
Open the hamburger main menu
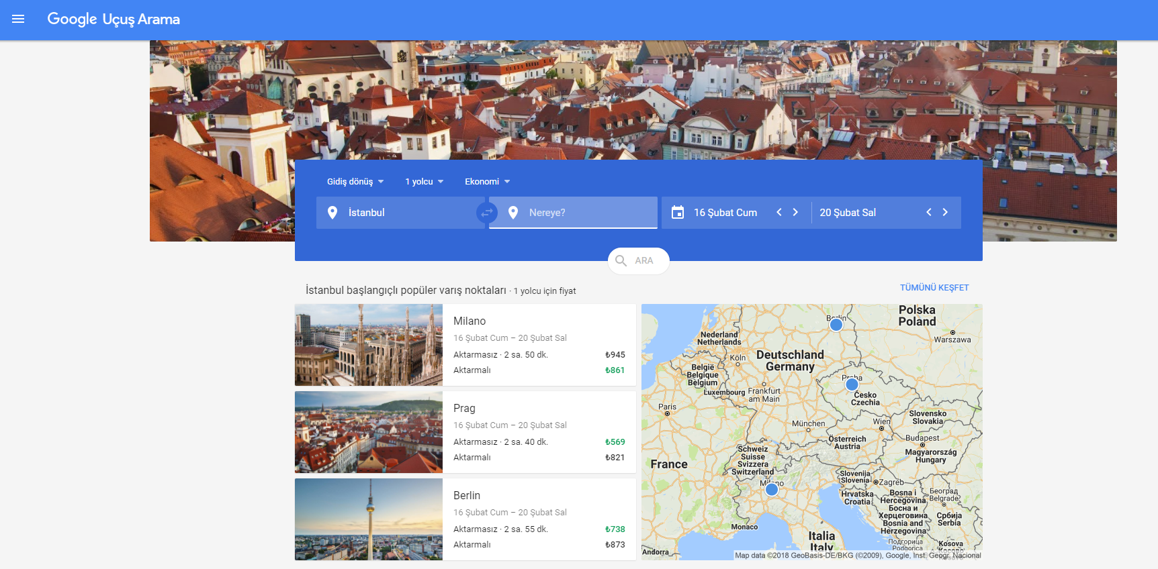tap(18, 19)
